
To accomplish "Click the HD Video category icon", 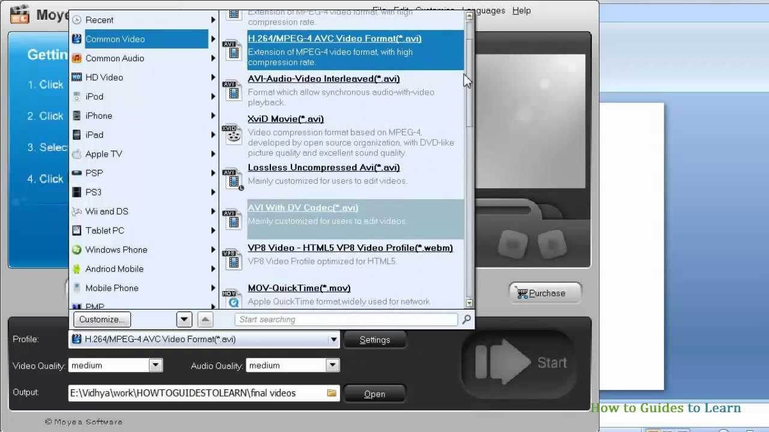I will coord(76,77).
